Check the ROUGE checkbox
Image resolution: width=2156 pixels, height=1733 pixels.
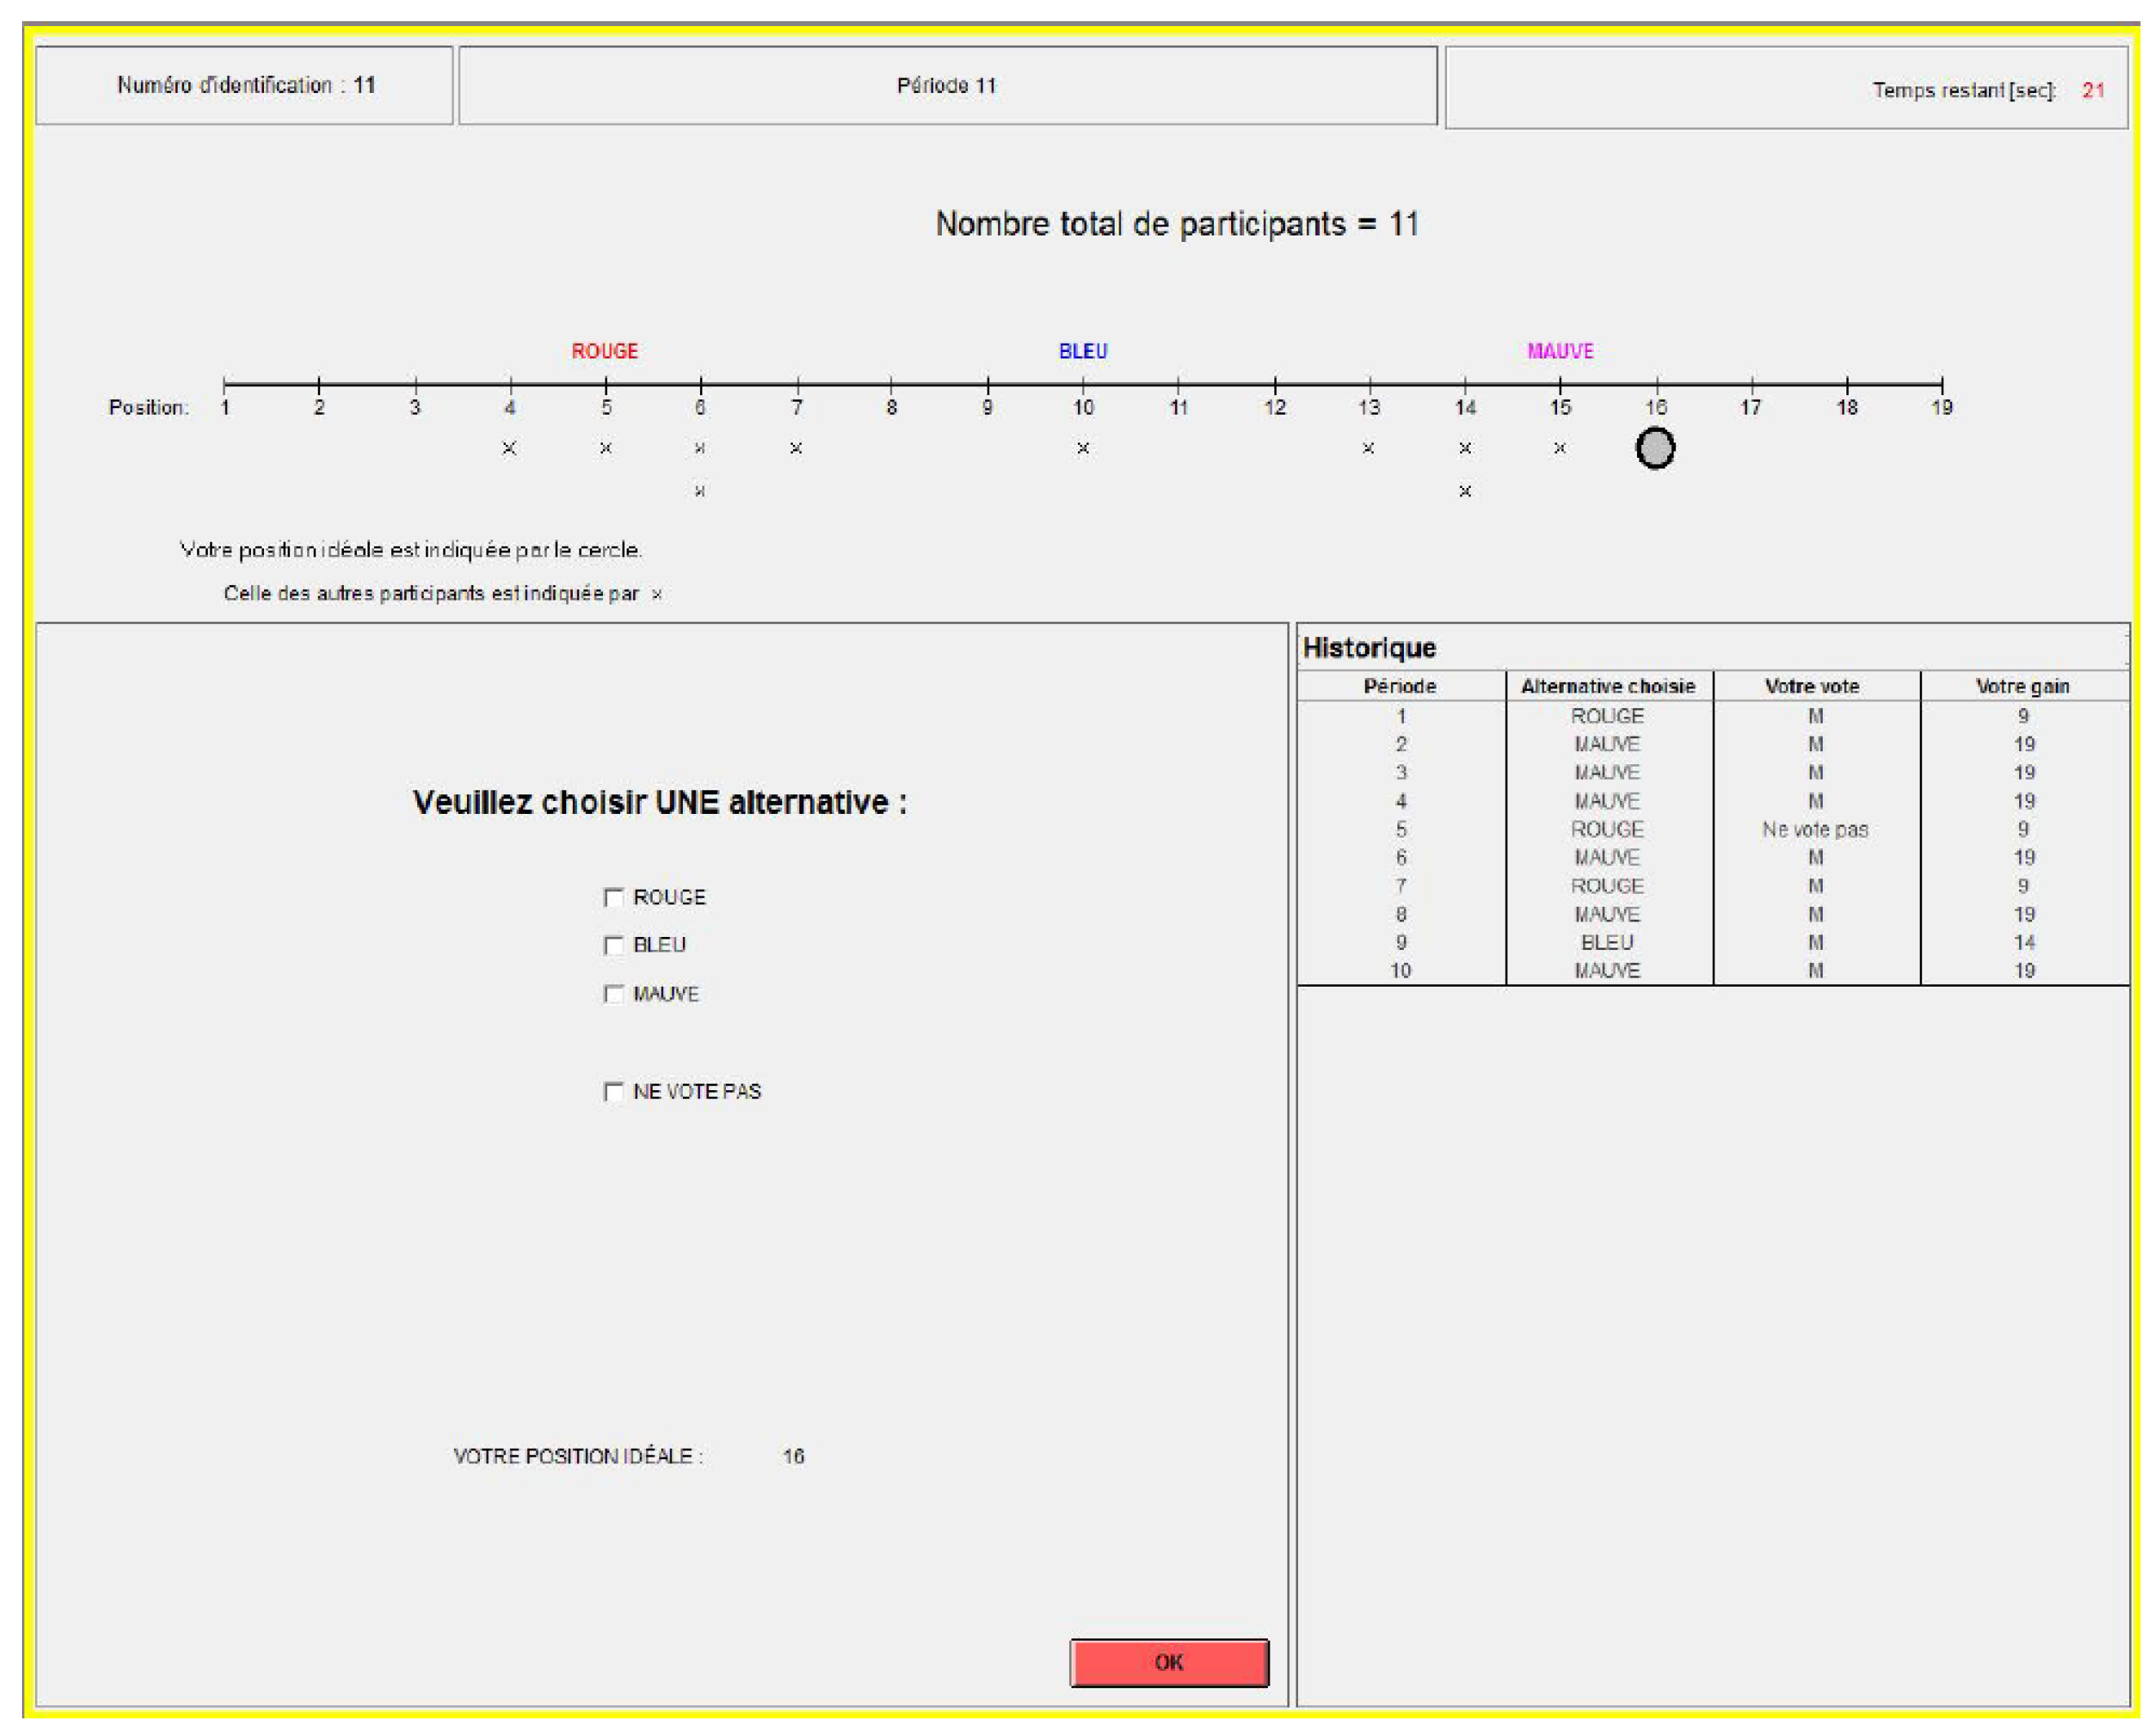(613, 897)
